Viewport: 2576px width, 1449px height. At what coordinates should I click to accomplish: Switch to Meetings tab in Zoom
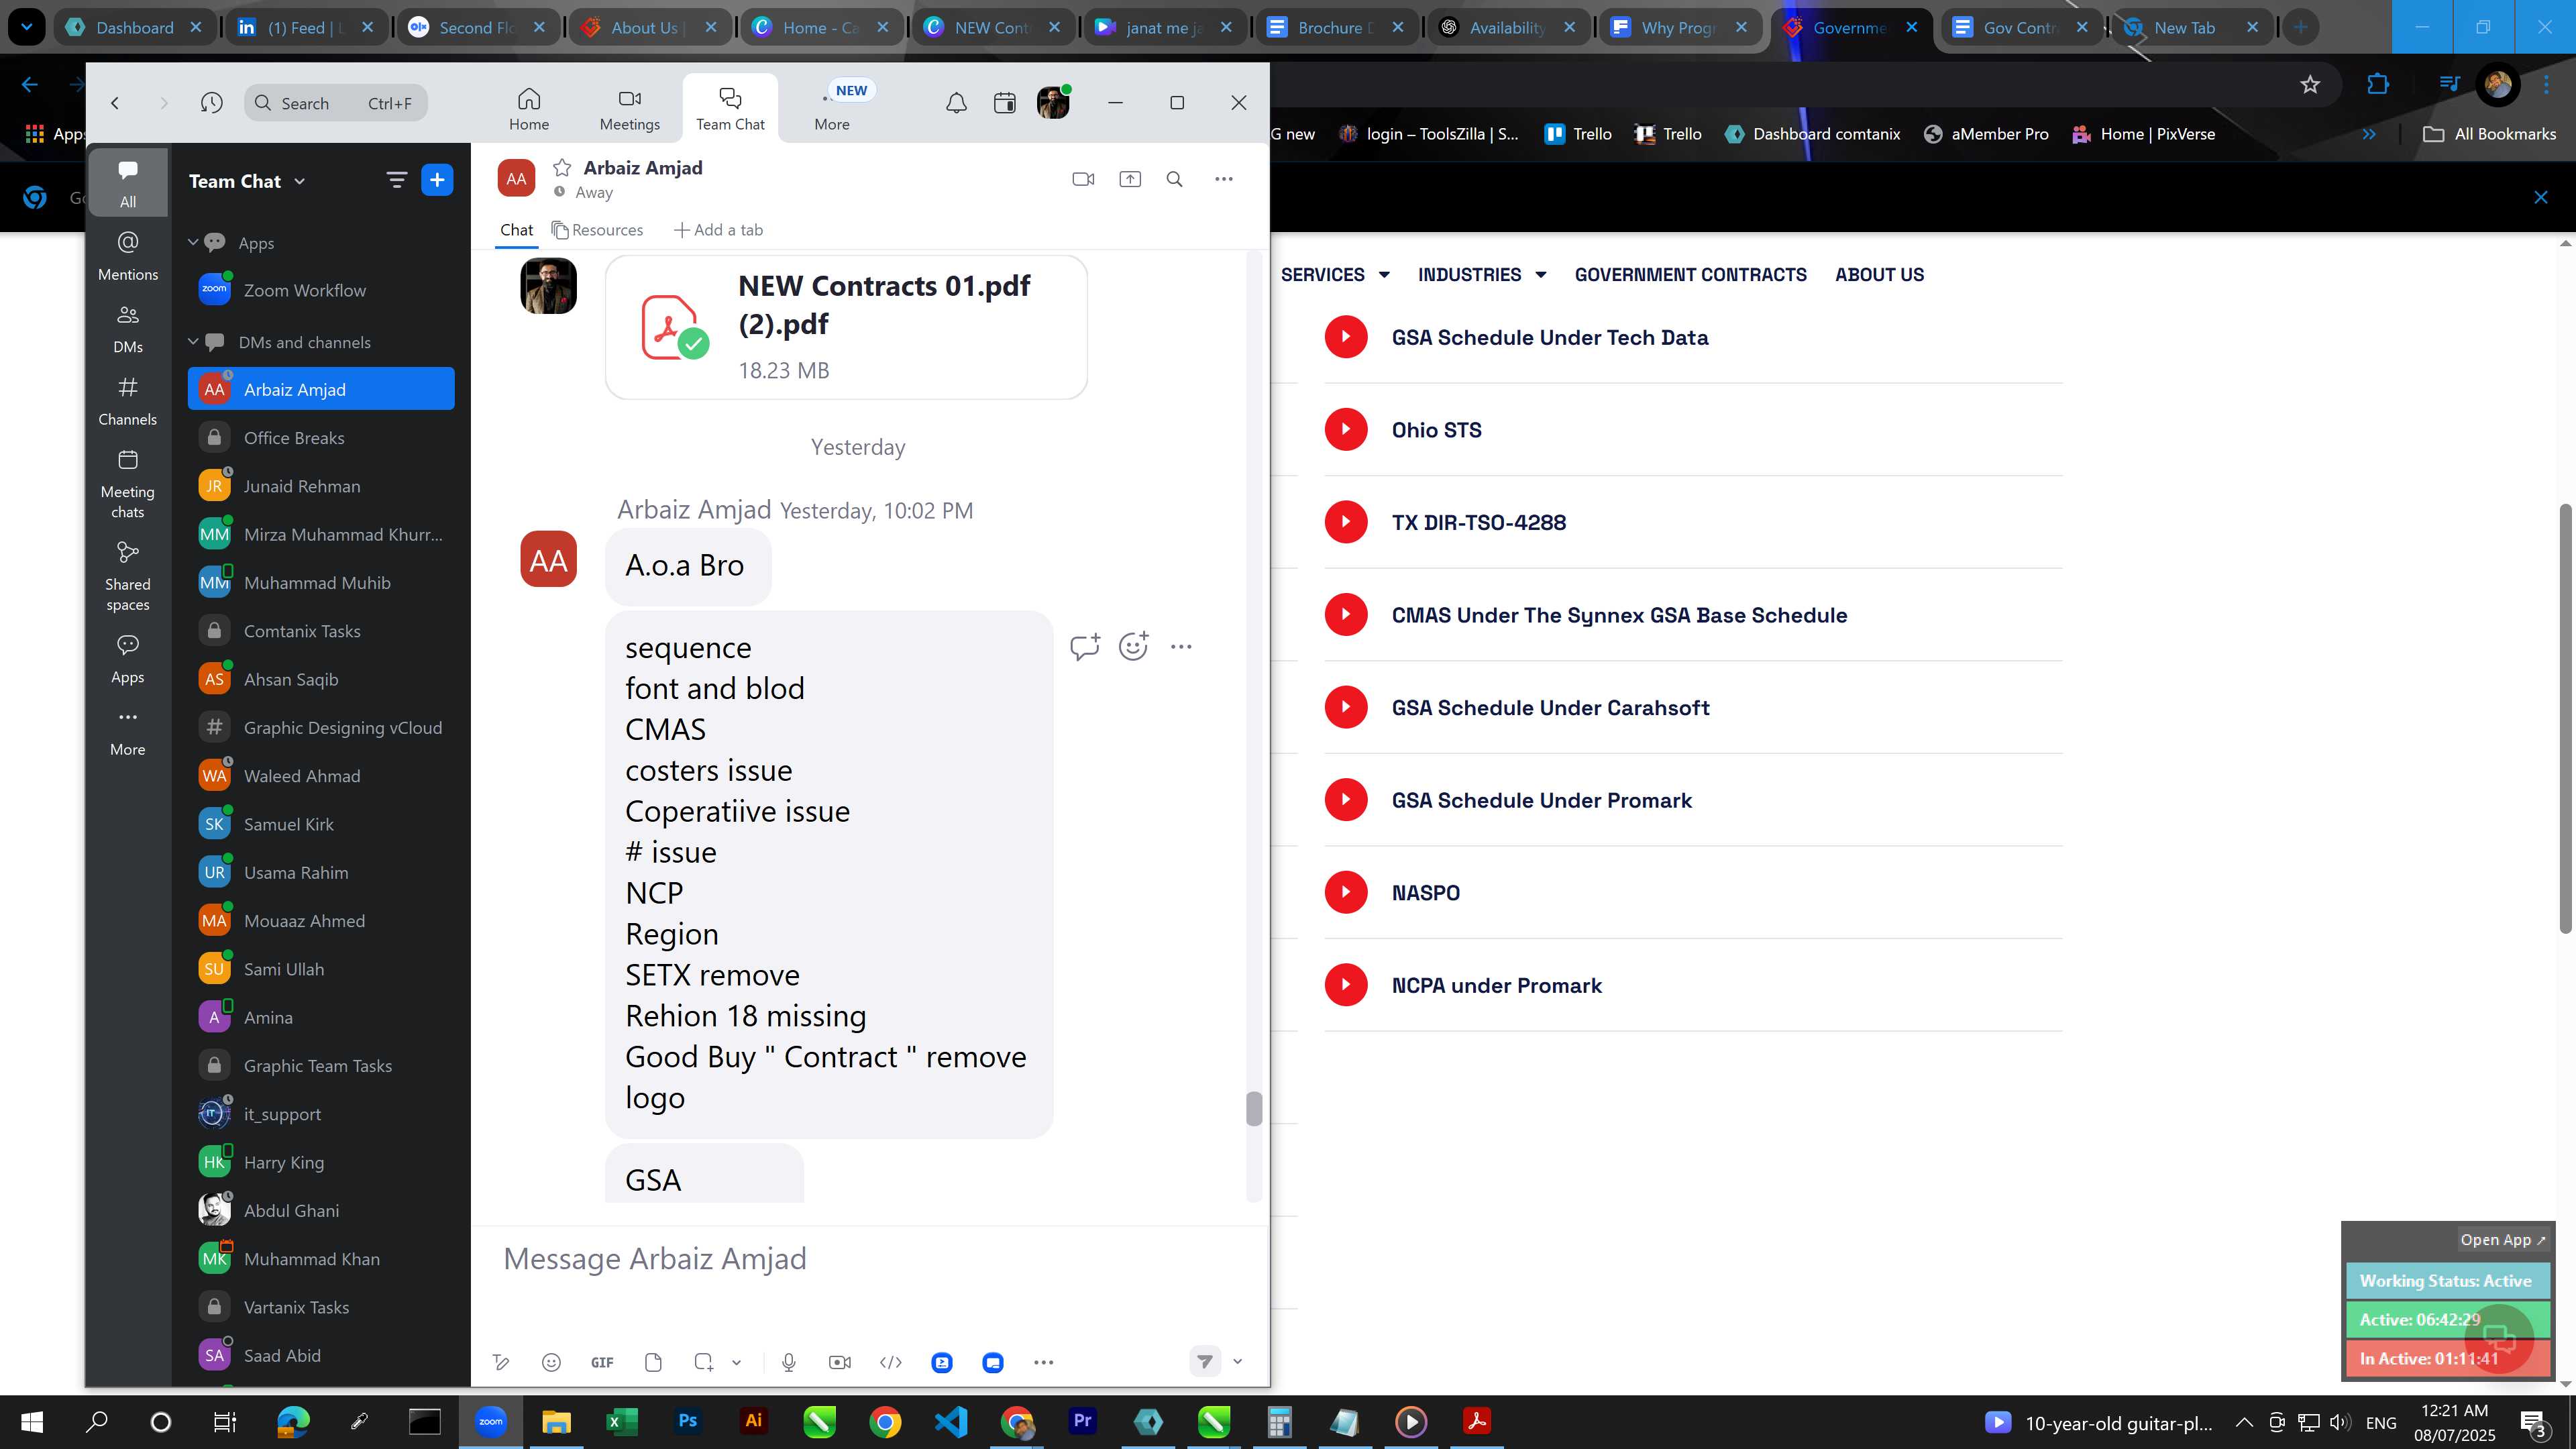(x=629, y=109)
